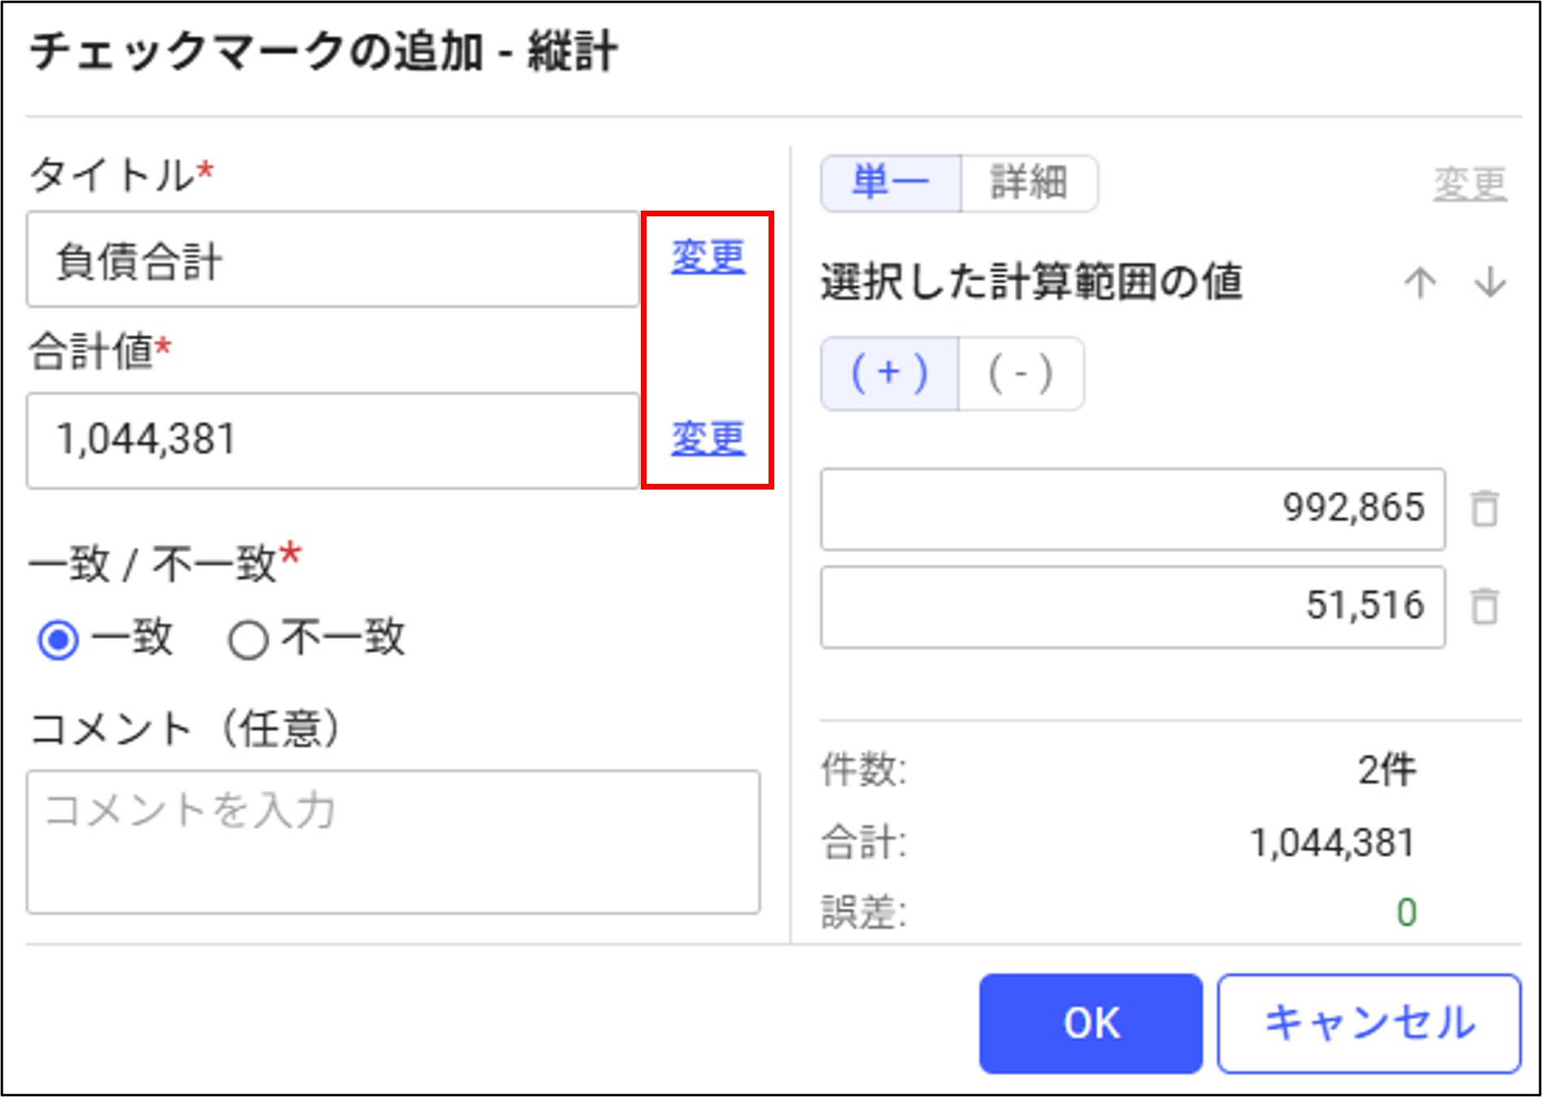
Task: Focus the 合計値 field showing 1,044,381
Action: (333, 441)
